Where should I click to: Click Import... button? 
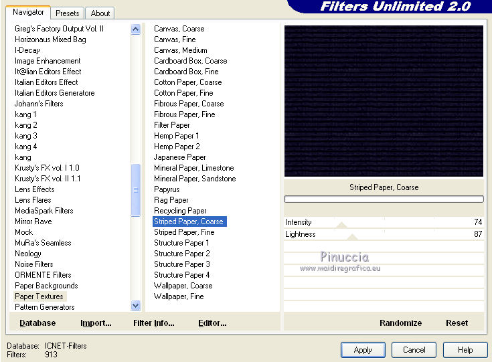coord(96,323)
